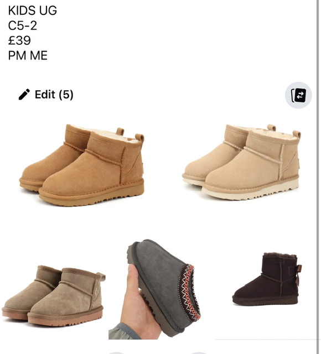Tap the partial round button below grey slipper's right
Image resolution: width=321 pixels, height=354 pixels.
[198, 353]
